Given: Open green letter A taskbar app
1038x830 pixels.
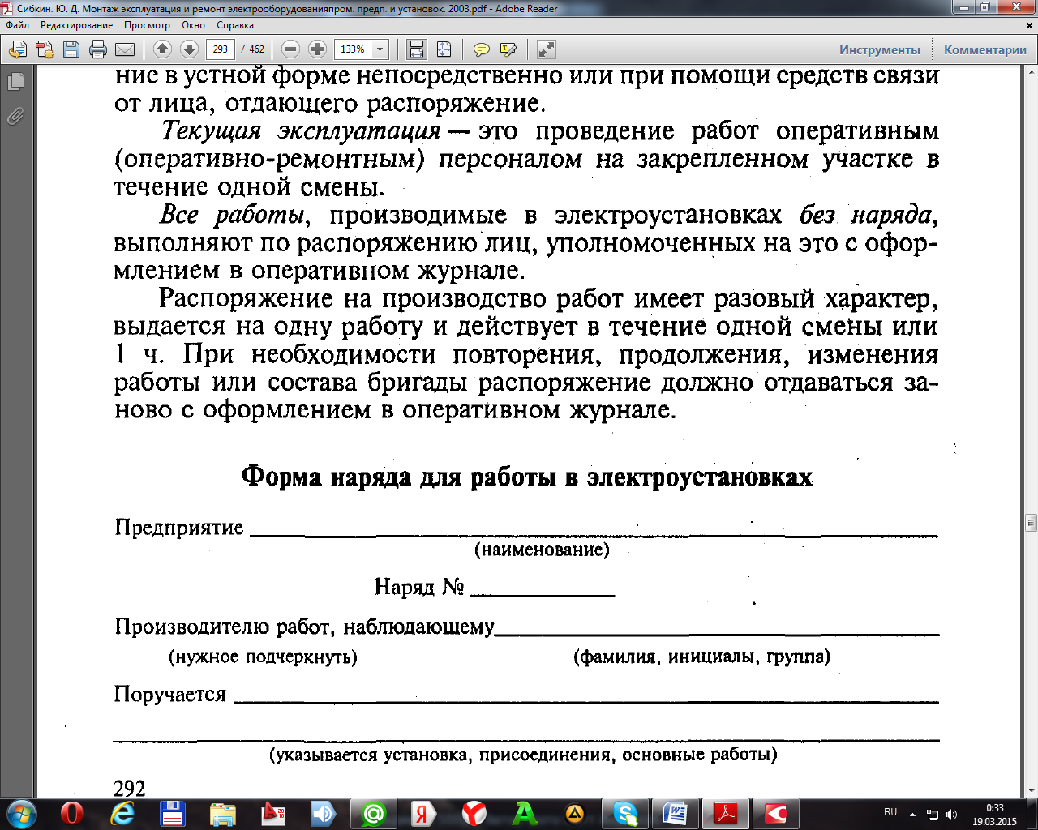Looking at the screenshot, I should pyautogui.click(x=525, y=813).
